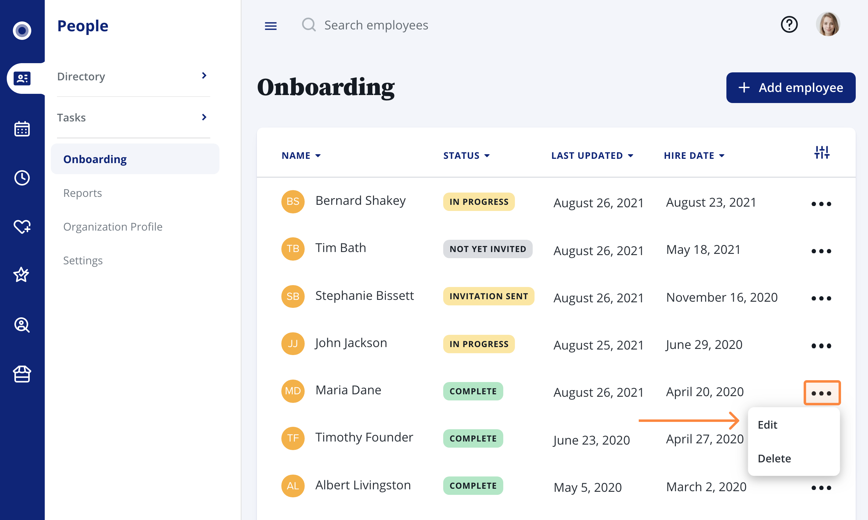Click the hire date March 2, 2020
This screenshot has height=520, width=868.
click(x=706, y=487)
